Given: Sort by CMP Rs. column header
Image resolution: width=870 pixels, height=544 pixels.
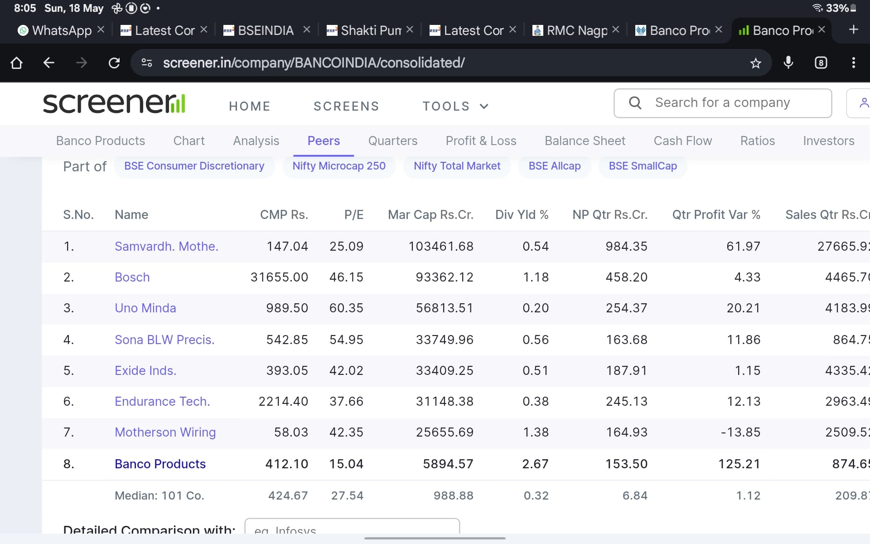Looking at the screenshot, I should (x=284, y=214).
